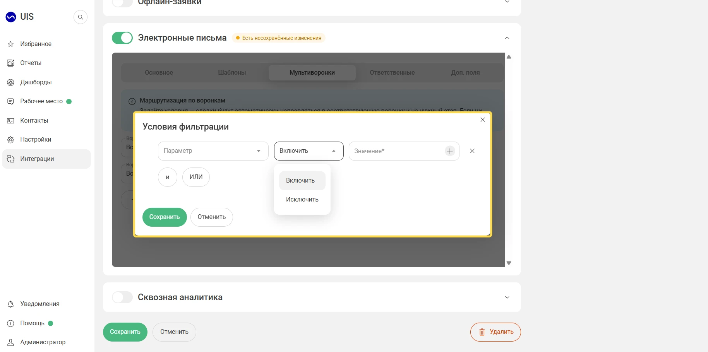Select the ИЛИ condition operator
708x352 pixels.
196,177
